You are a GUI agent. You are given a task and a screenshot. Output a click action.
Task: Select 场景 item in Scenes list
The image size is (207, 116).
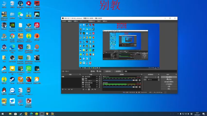pos(71,77)
